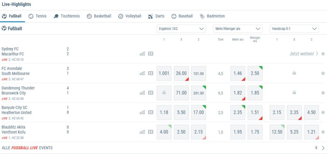Open live pitch view for Dandenong Thunder match
Screen dimensions: 327x154
click(151, 93)
